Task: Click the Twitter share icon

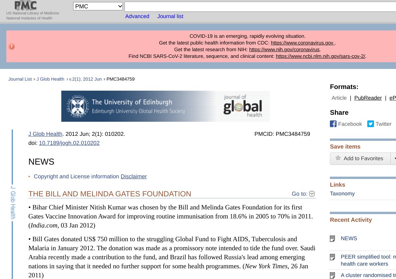Action: tap(371, 124)
